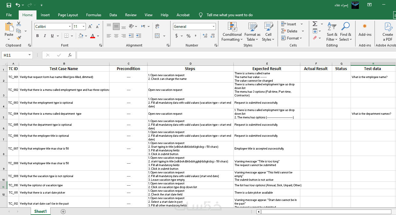Click the Save icon in title bar
Screen dimensions: 396x215
point(9,5)
